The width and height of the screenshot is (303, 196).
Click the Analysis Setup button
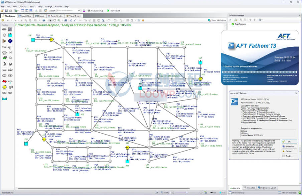[x=96, y=11]
